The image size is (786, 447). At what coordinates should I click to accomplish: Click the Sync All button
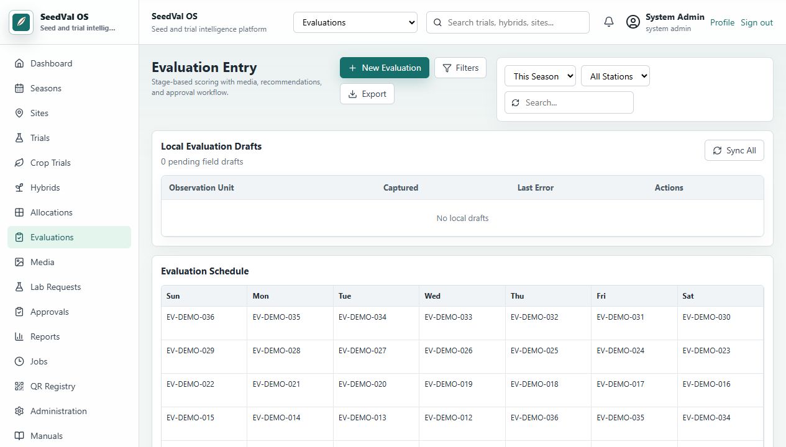pyautogui.click(x=734, y=150)
